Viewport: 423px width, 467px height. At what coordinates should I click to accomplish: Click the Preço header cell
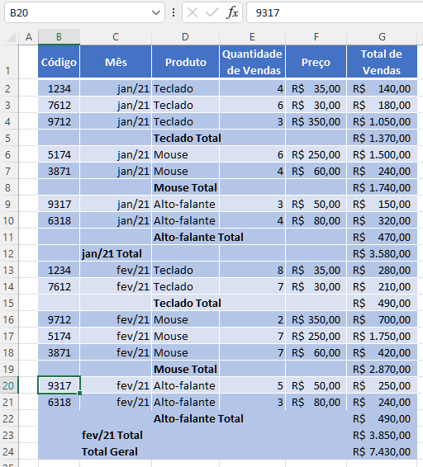[x=316, y=62]
